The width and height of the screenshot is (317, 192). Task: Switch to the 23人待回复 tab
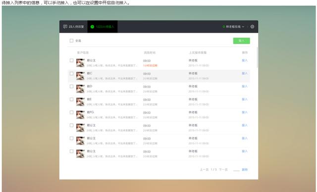coord(73,27)
